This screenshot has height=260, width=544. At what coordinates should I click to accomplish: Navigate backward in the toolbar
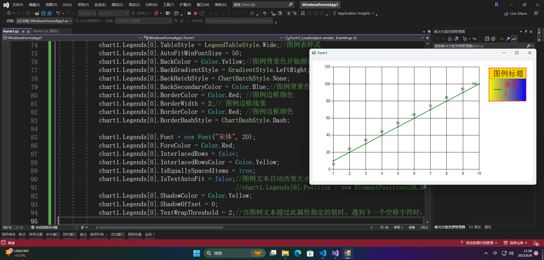[x=9, y=13]
